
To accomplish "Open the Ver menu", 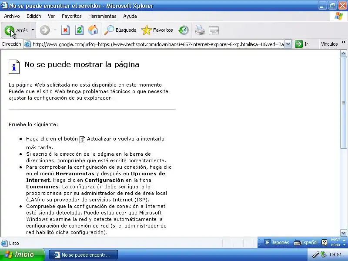I will click(51, 16).
